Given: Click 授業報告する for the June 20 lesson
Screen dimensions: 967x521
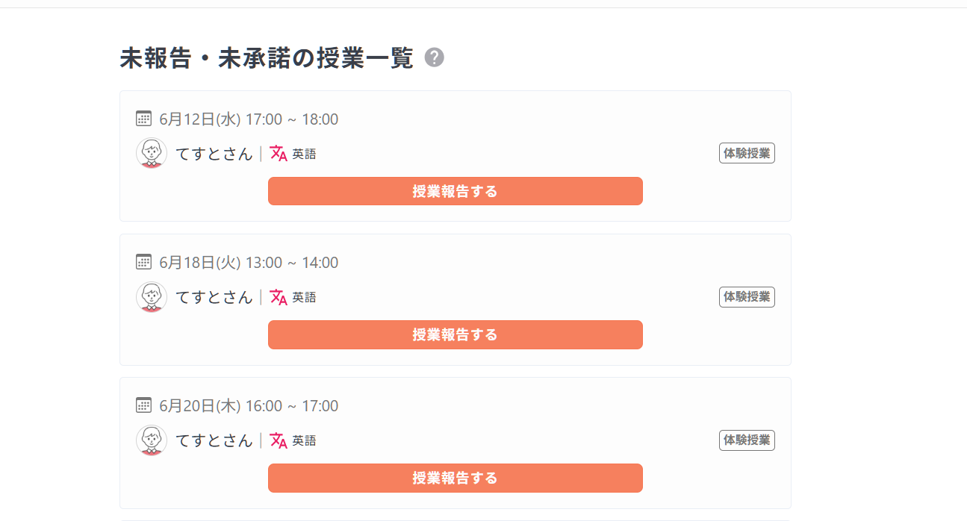Looking at the screenshot, I should click(455, 478).
